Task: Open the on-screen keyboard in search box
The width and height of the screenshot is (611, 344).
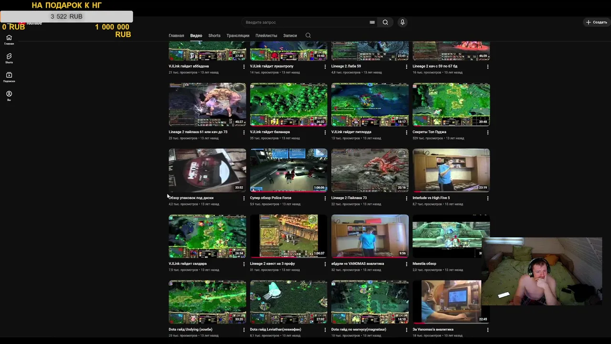Action: (x=372, y=22)
